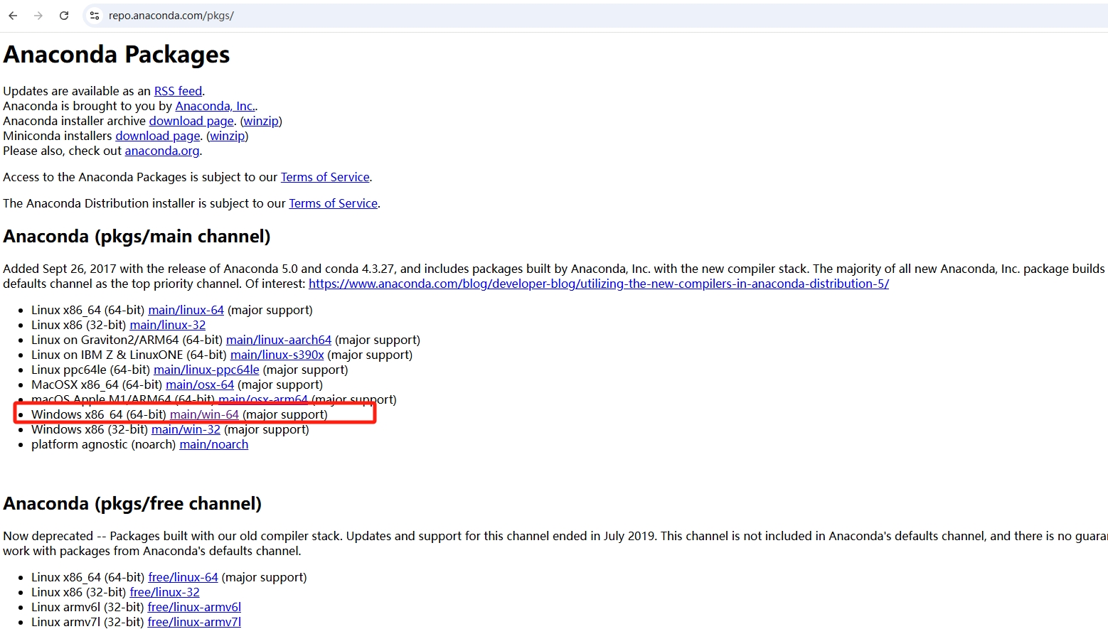
Task: Open the anaconda.com developer blog compilers link
Action: click(x=599, y=284)
